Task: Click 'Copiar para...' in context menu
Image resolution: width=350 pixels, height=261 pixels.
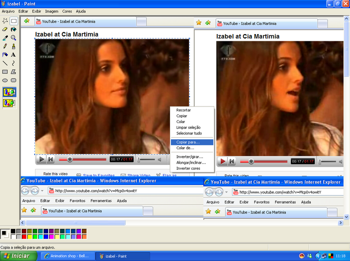Action: click(x=188, y=142)
